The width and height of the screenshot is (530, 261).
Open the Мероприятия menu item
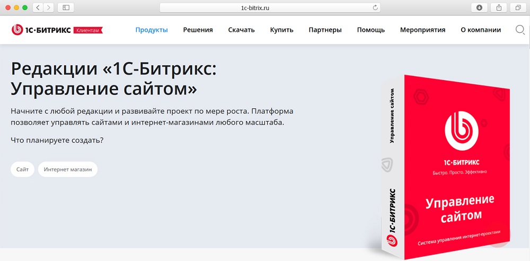click(423, 30)
